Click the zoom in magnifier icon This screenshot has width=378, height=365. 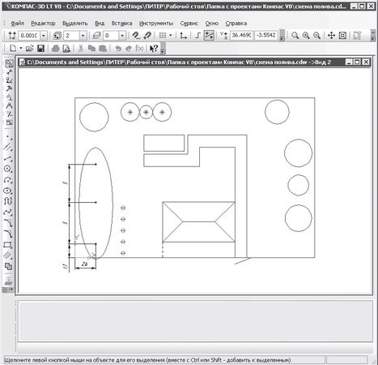tap(306, 36)
